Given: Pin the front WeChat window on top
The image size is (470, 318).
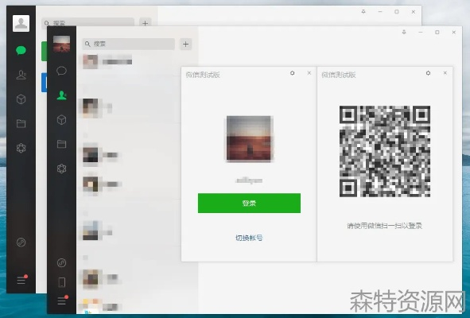Looking at the screenshot, I should tap(404, 32).
